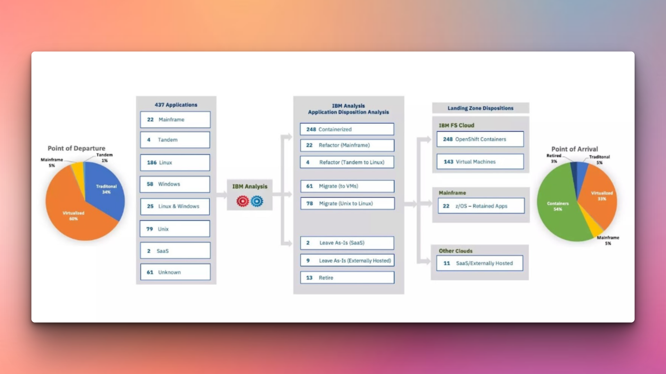The width and height of the screenshot is (666, 374).
Task: Select the 248 OpenShift Containers box
Action: pos(480,139)
